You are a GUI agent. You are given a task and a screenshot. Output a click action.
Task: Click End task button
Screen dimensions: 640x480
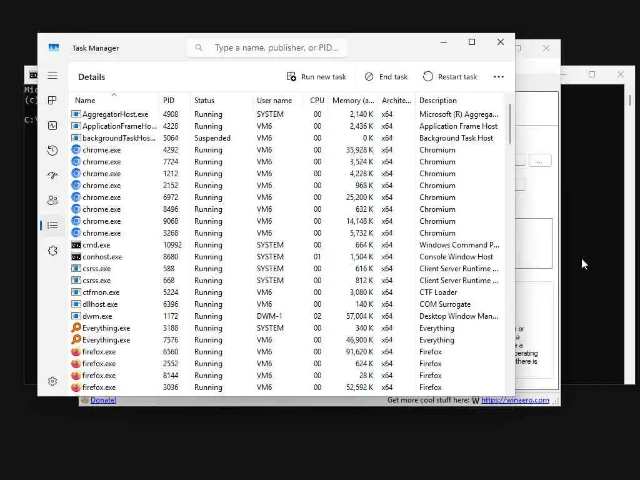[386, 77]
